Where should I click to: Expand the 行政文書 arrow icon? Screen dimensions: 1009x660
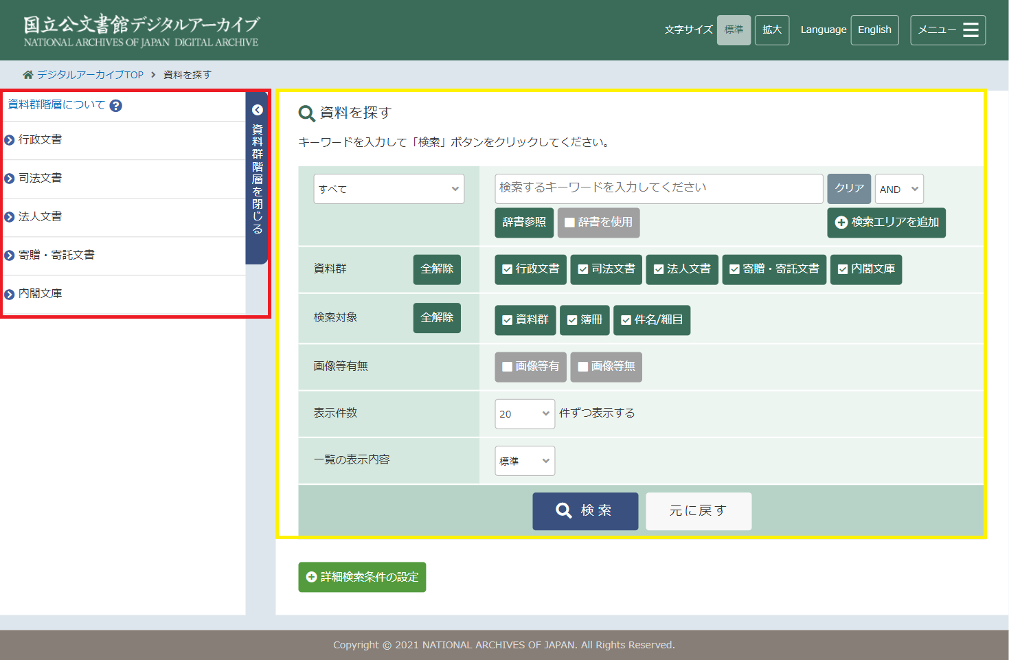tap(10, 140)
